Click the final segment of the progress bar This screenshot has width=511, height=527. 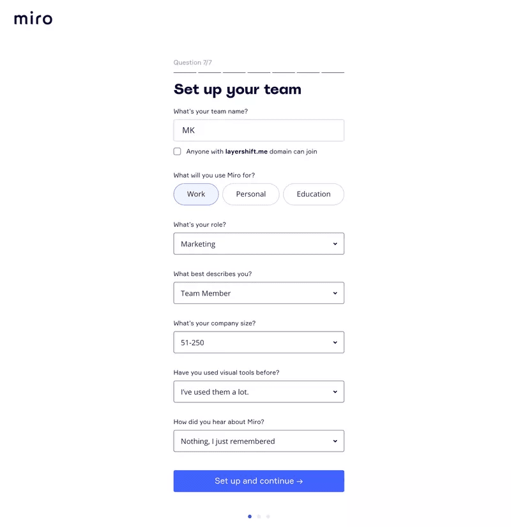(x=333, y=72)
